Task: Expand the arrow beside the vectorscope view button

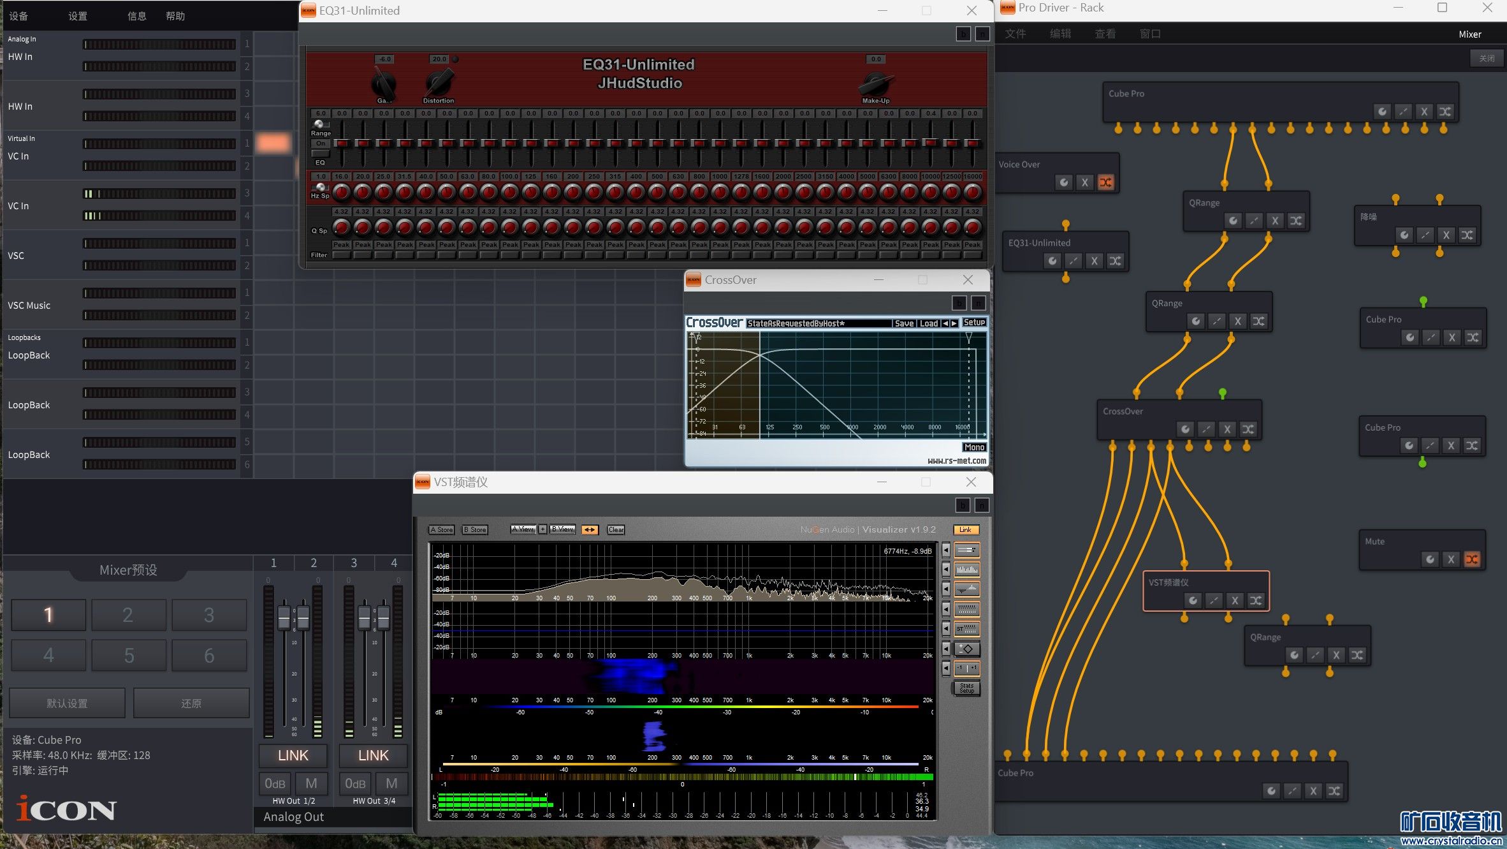Action: (946, 649)
